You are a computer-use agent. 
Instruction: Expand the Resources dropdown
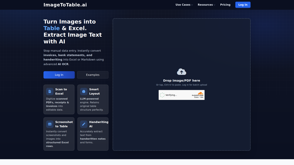pyautogui.click(x=206, y=5)
